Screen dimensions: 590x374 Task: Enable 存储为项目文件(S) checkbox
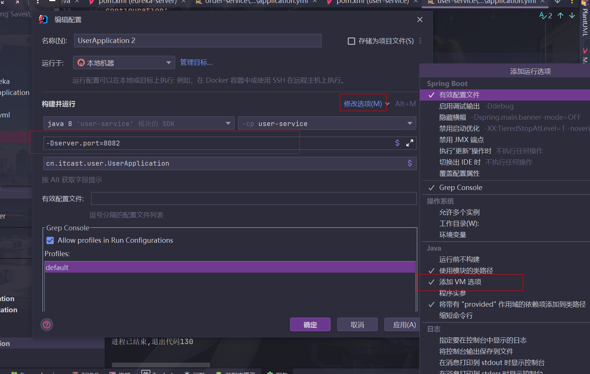click(351, 41)
